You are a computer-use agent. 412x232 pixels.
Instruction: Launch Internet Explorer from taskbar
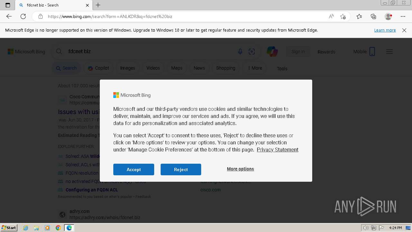(26, 228)
